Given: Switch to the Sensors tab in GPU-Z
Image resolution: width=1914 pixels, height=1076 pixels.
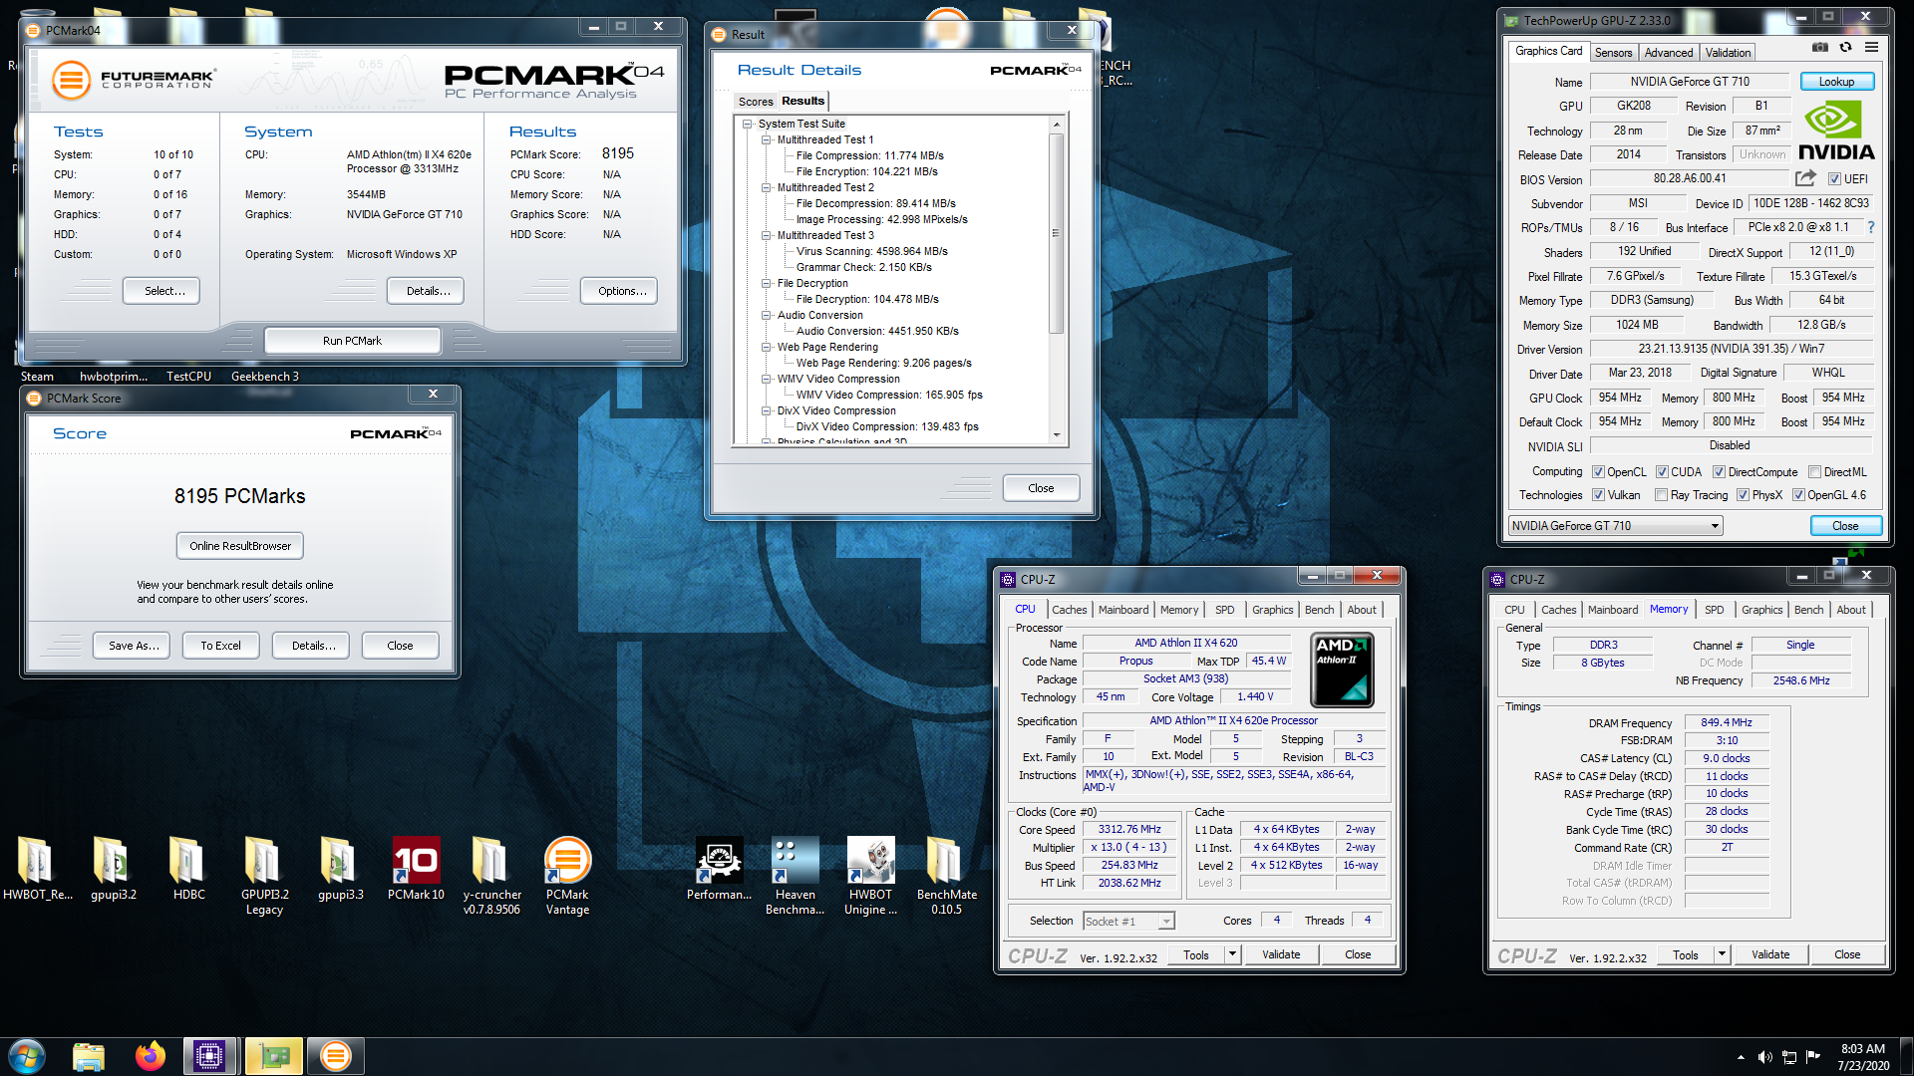Looking at the screenshot, I should tap(1613, 53).
